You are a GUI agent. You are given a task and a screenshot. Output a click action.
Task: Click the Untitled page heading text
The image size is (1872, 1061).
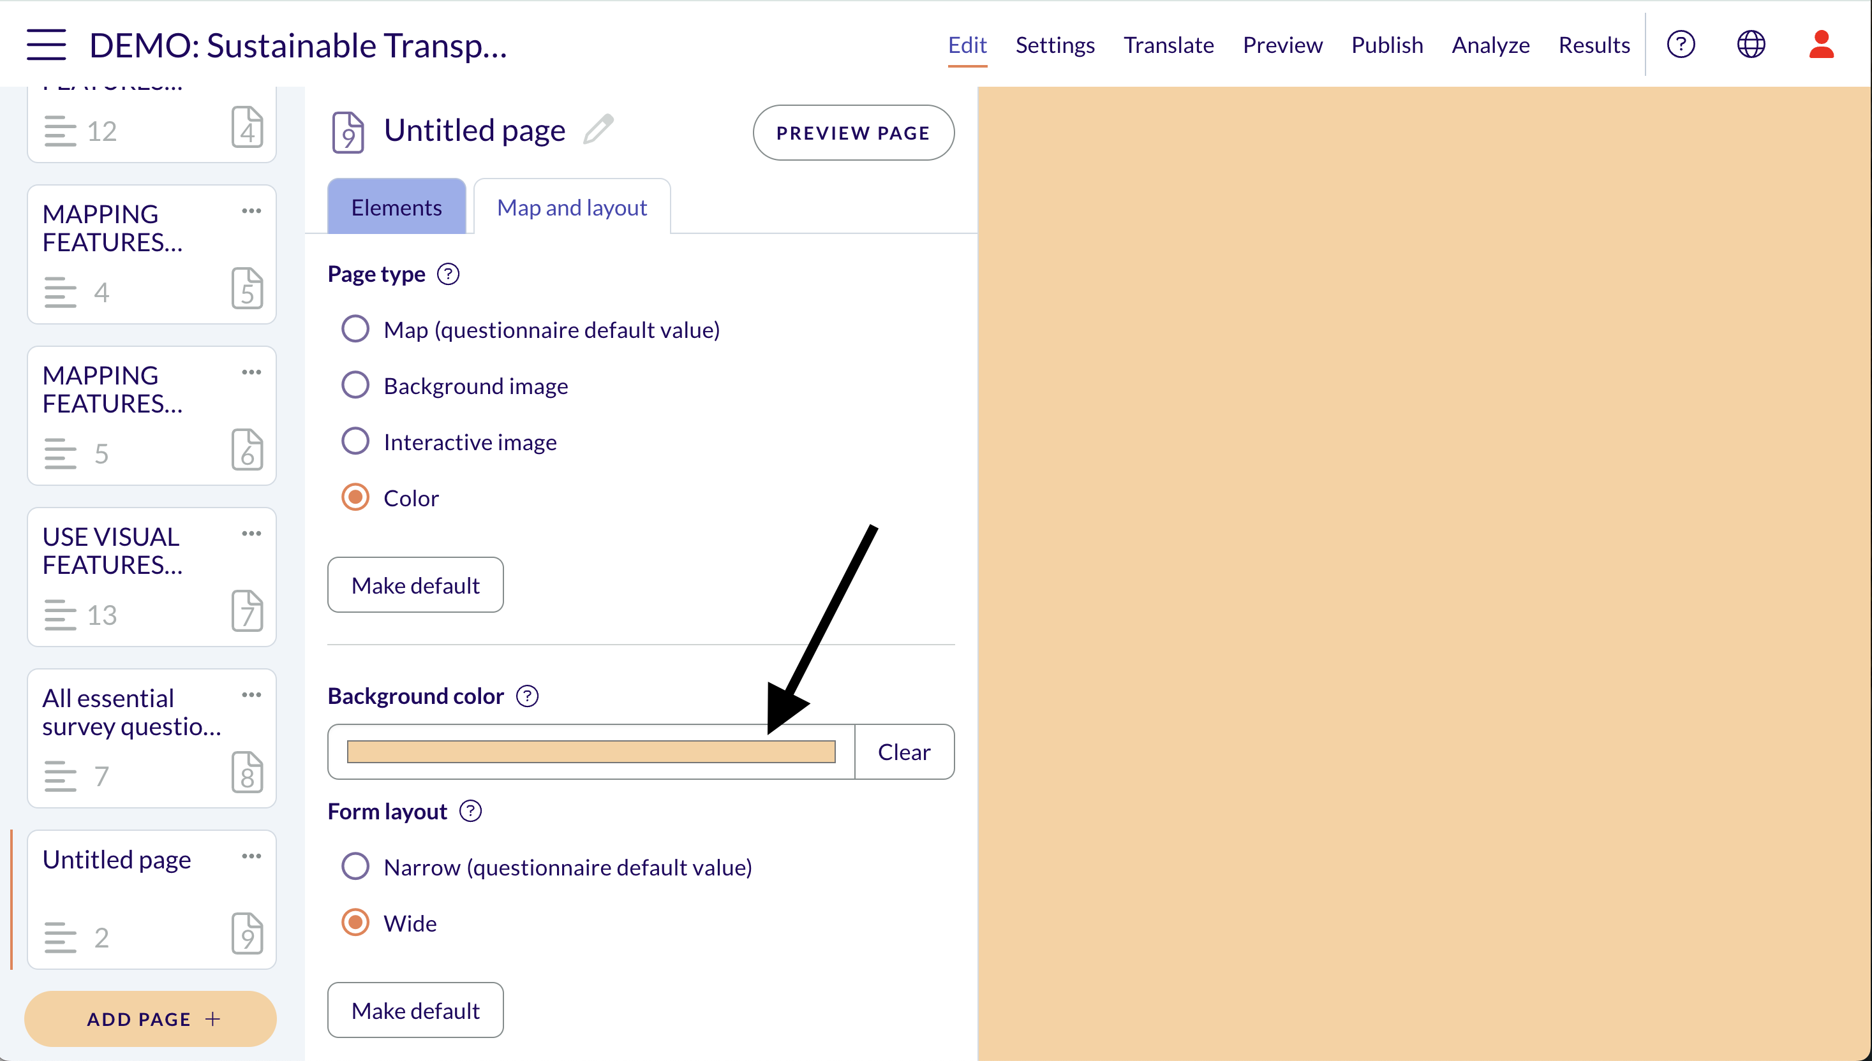click(475, 131)
